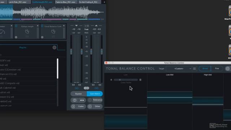Toggle input gain link icon
The image size is (231, 130).
point(77,88)
